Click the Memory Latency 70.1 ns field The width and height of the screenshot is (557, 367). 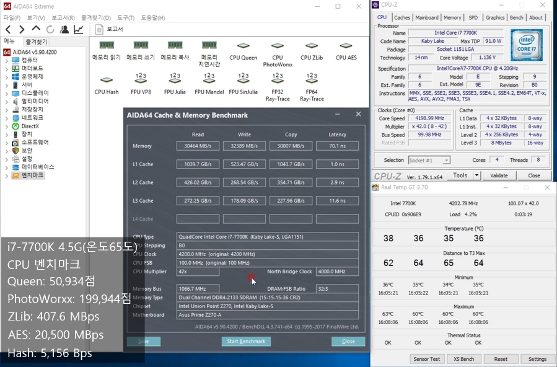337,146
